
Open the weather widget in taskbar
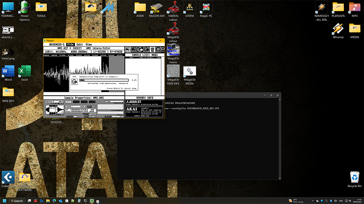coord(296,201)
